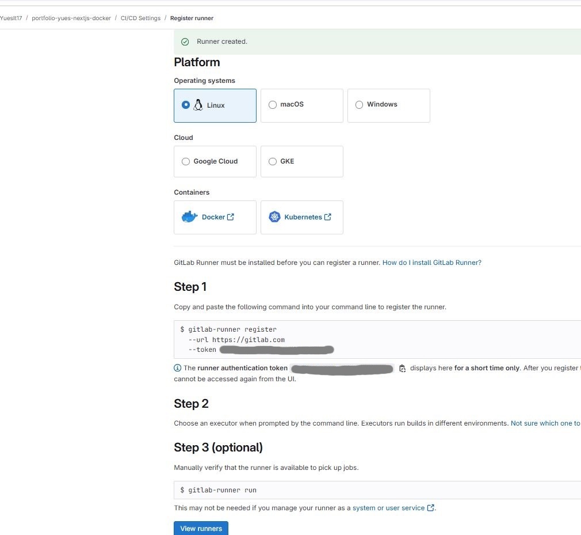Click the View runners button
The height and width of the screenshot is (535, 581).
[201, 528]
